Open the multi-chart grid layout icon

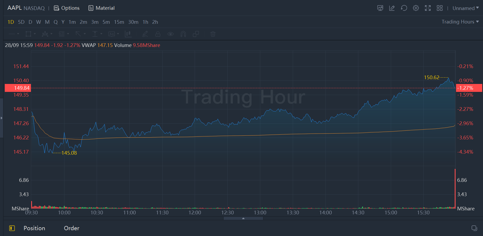click(439, 8)
